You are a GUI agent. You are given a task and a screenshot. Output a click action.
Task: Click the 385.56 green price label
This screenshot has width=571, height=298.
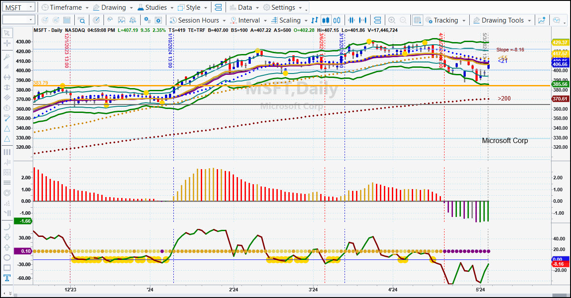point(560,84)
